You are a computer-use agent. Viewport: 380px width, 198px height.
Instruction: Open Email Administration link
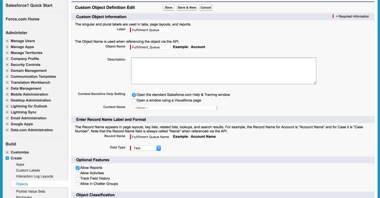tap(28, 118)
